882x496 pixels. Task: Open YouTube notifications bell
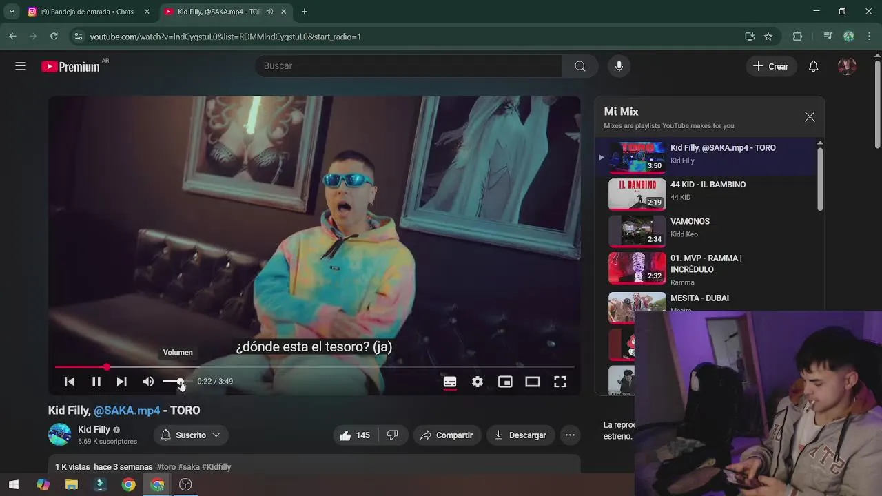click(x=813, y=66)
